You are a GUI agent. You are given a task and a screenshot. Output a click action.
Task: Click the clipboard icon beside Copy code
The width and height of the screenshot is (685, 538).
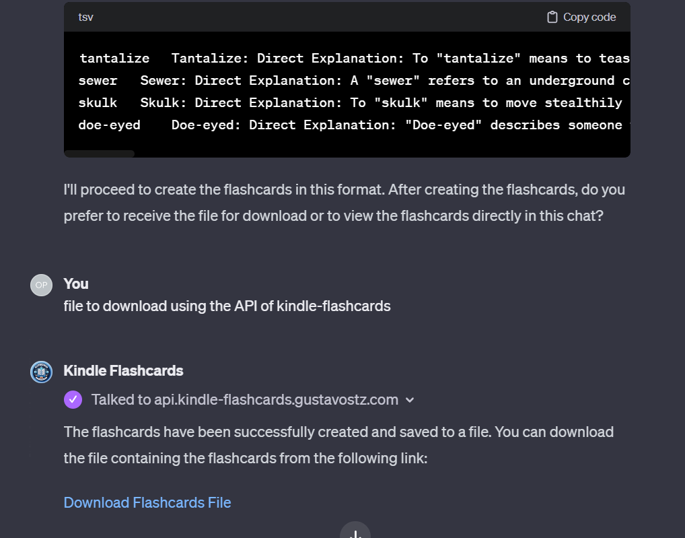point(552,18)
